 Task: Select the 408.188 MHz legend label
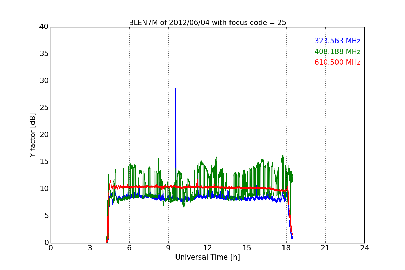coord(337,52)
